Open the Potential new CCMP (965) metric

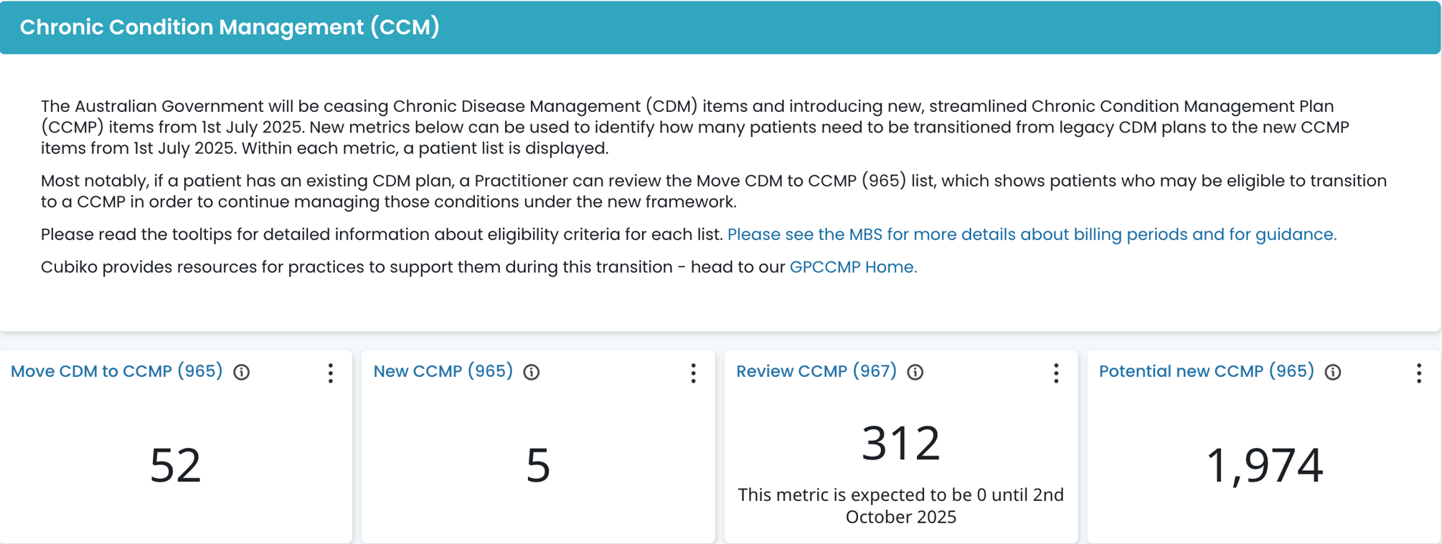click(x=1205, y=371)
